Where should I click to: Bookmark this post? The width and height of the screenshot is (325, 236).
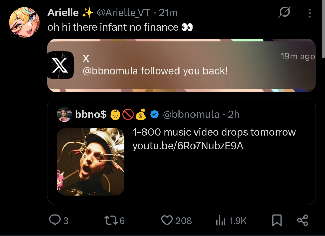point(277,220)
